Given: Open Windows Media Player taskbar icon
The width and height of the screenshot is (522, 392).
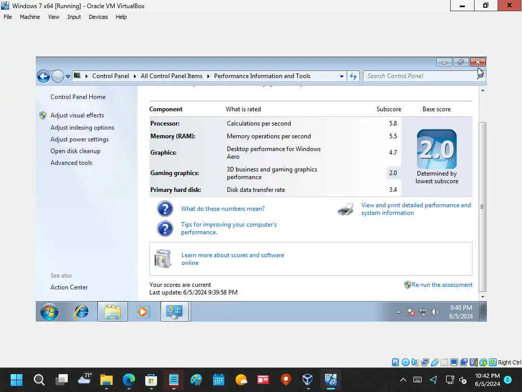Looking at the screenshot, I should [x=143, y=312].
